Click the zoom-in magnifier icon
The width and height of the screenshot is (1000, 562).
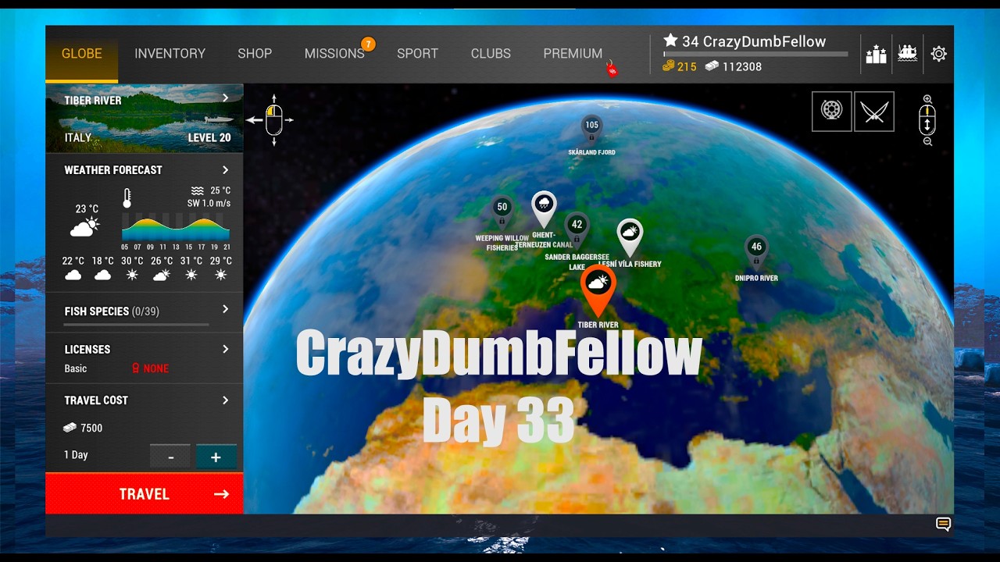927,99
